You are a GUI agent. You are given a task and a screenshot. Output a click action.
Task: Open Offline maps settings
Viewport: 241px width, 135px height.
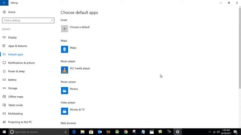point(16,97)
